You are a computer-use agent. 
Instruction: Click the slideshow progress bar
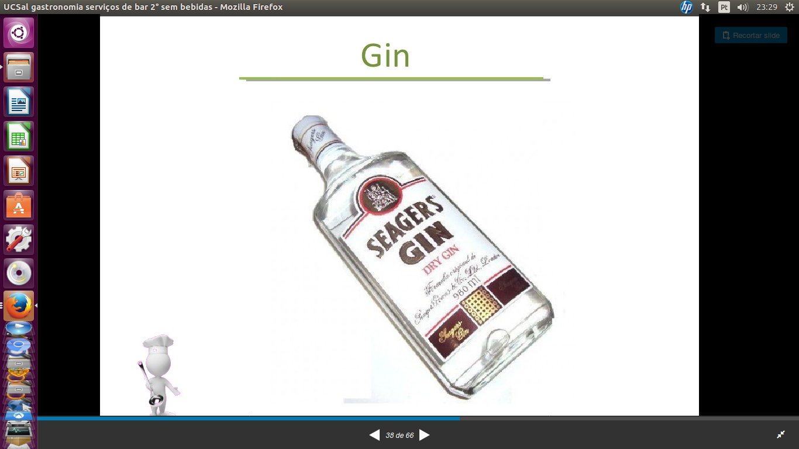418,419
